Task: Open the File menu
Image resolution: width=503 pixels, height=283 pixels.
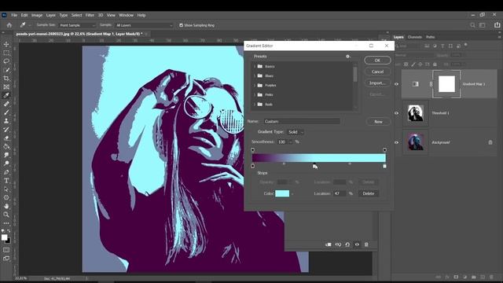Action: click(14, 15)
